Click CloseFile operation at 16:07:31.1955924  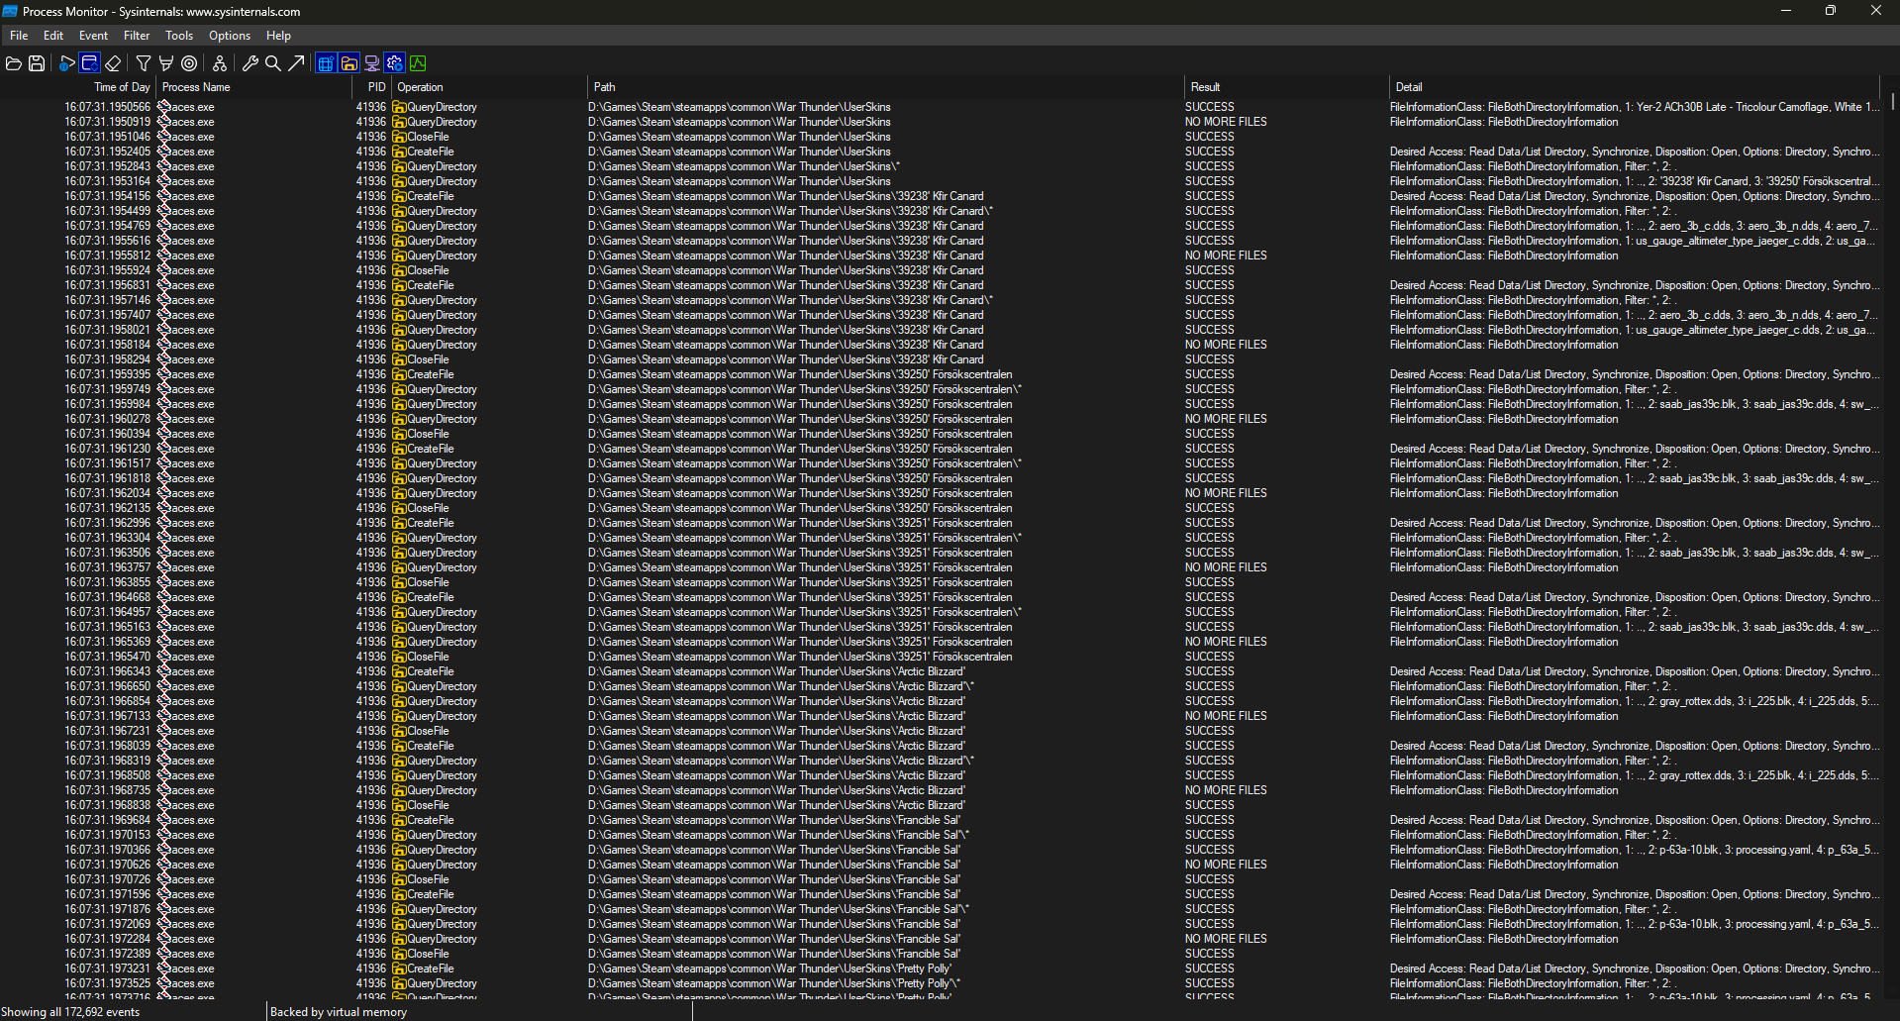(x=428, y=270)
